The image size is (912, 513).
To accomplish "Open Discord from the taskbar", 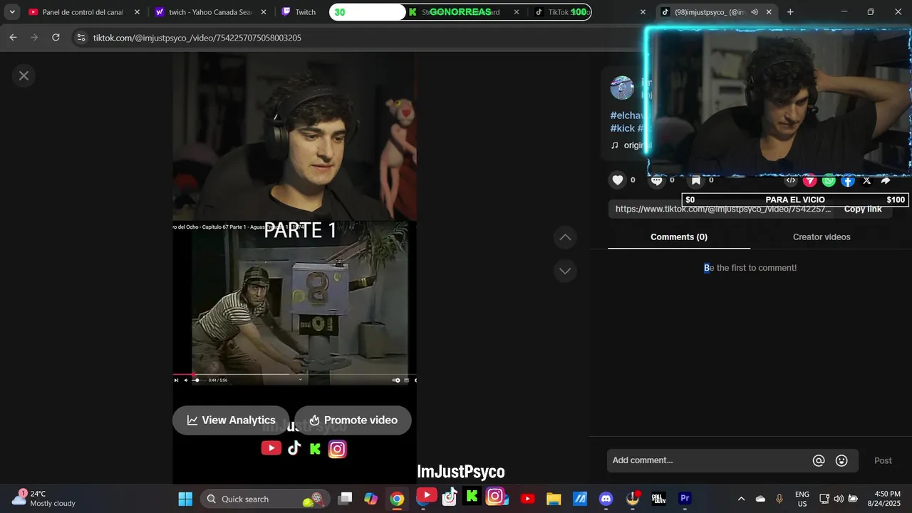I will tap(606, 499).
